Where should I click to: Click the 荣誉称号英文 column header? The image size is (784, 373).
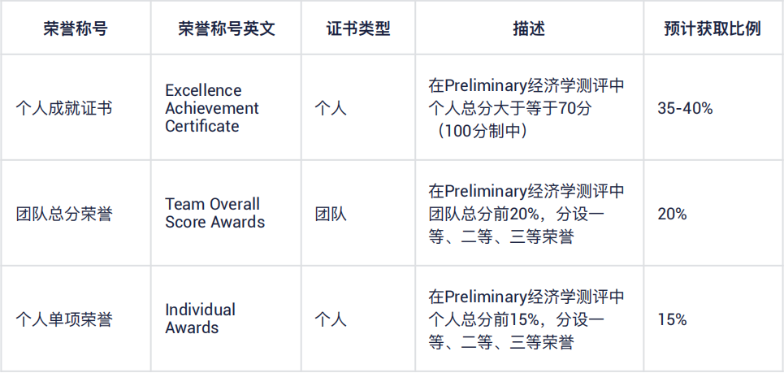point(227,28)
